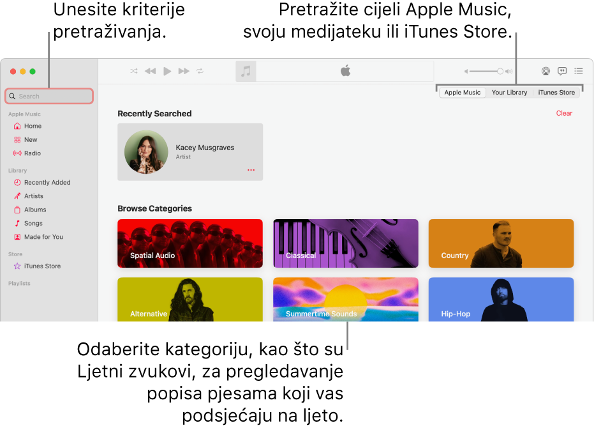Browse the Hip-Hop category
Screen dimensions: 594x430
[x=501, y=300]
